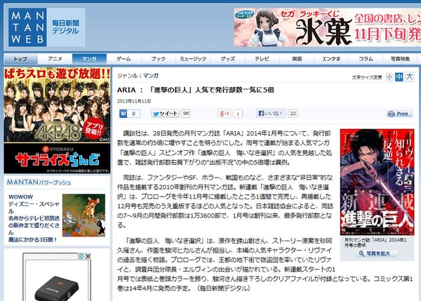This screenshot has width=421, height=301.
Task: Click the Google +1 button
Action: point(225,114)
